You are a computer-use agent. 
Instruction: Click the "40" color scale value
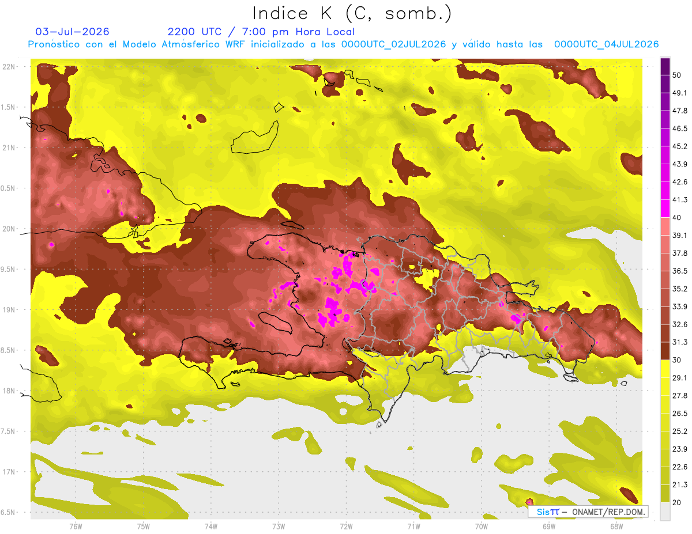tap(677, 217)
